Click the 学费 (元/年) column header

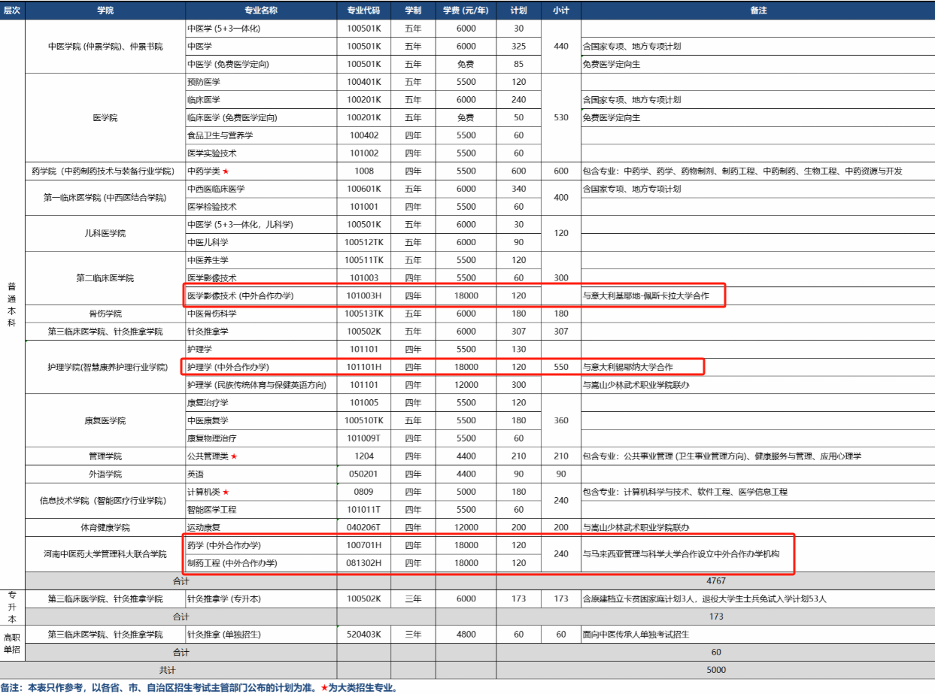coord(466,11)
